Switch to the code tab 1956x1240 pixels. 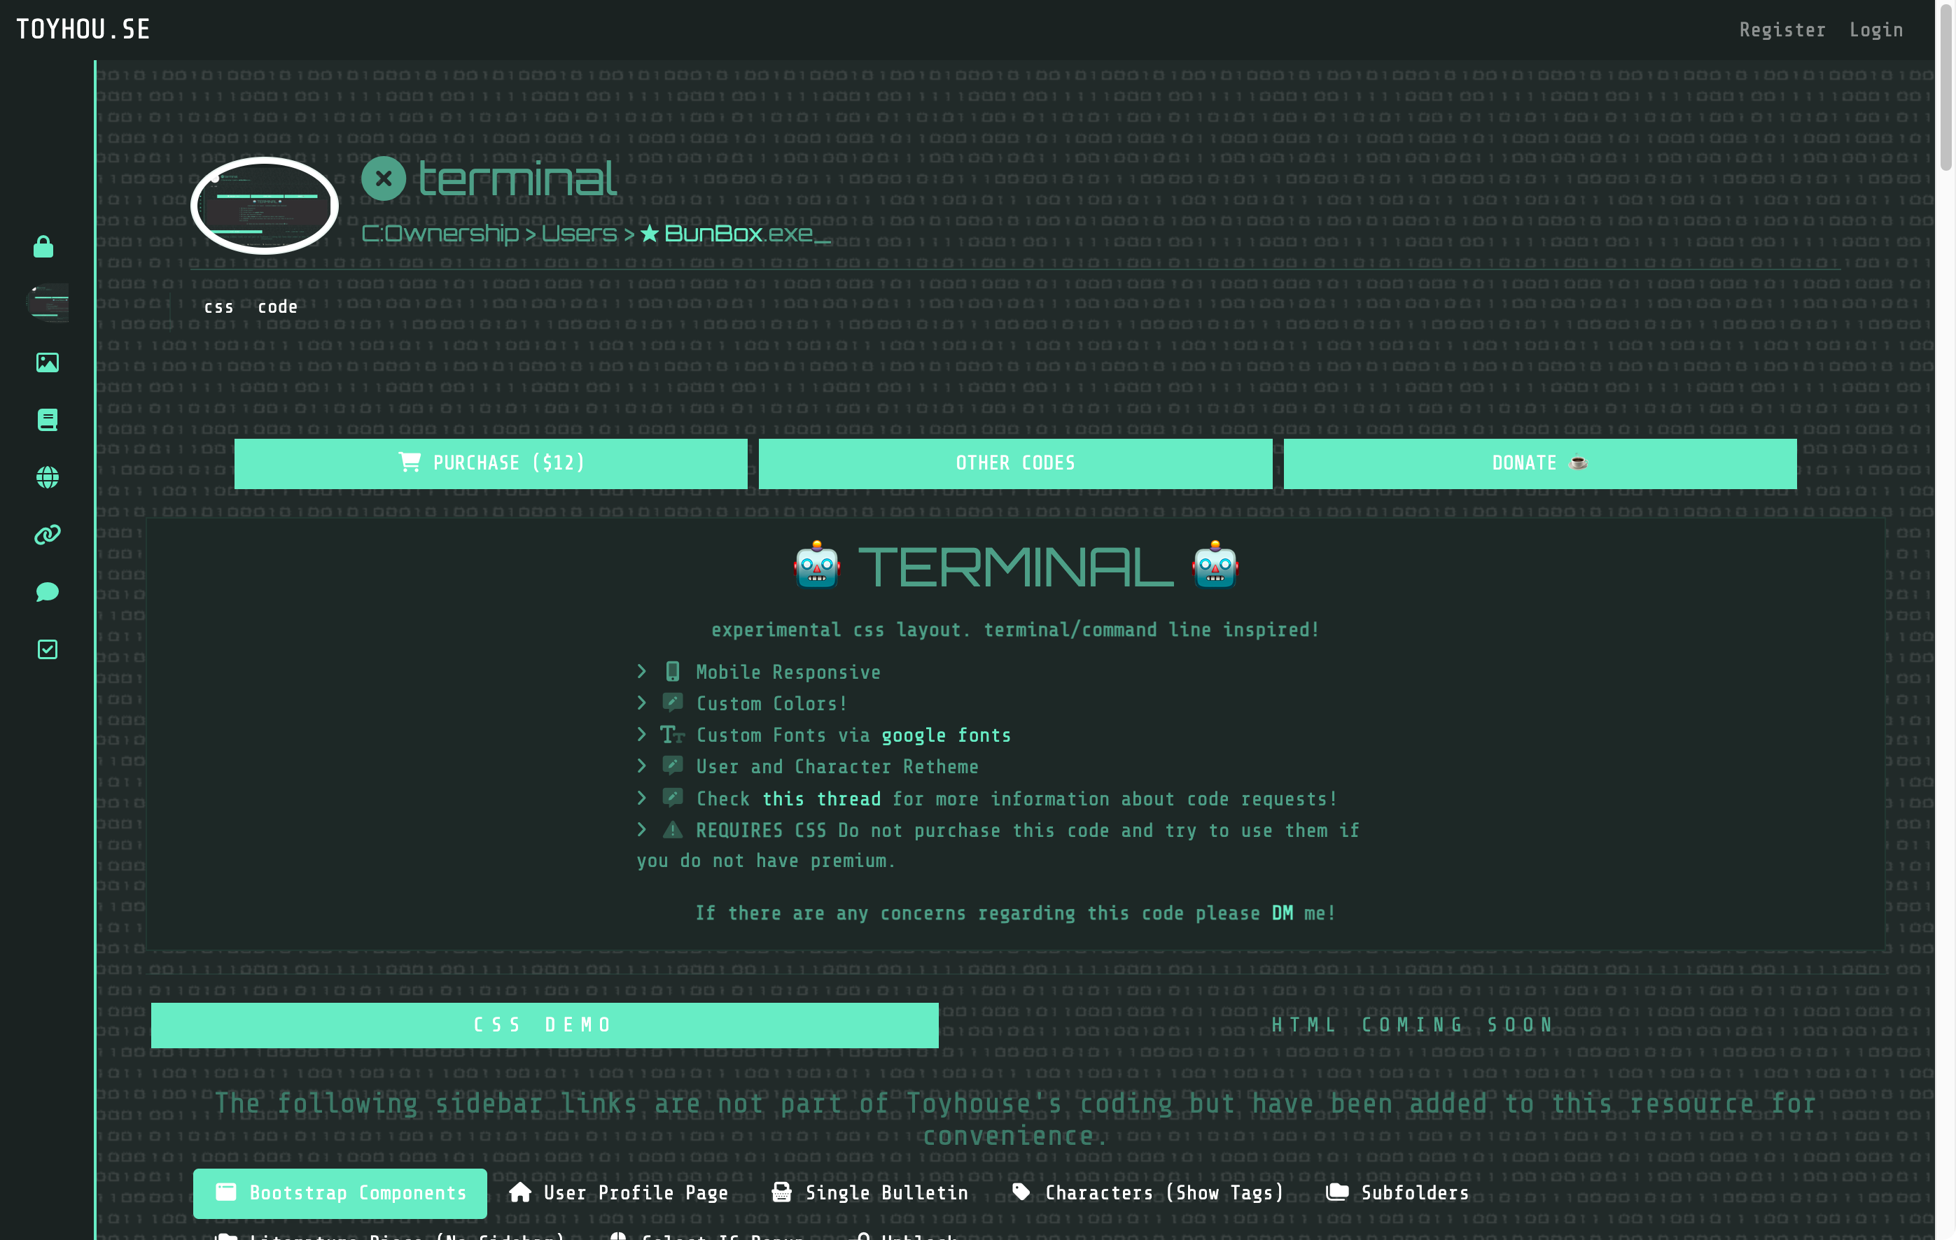coord(277,306)
